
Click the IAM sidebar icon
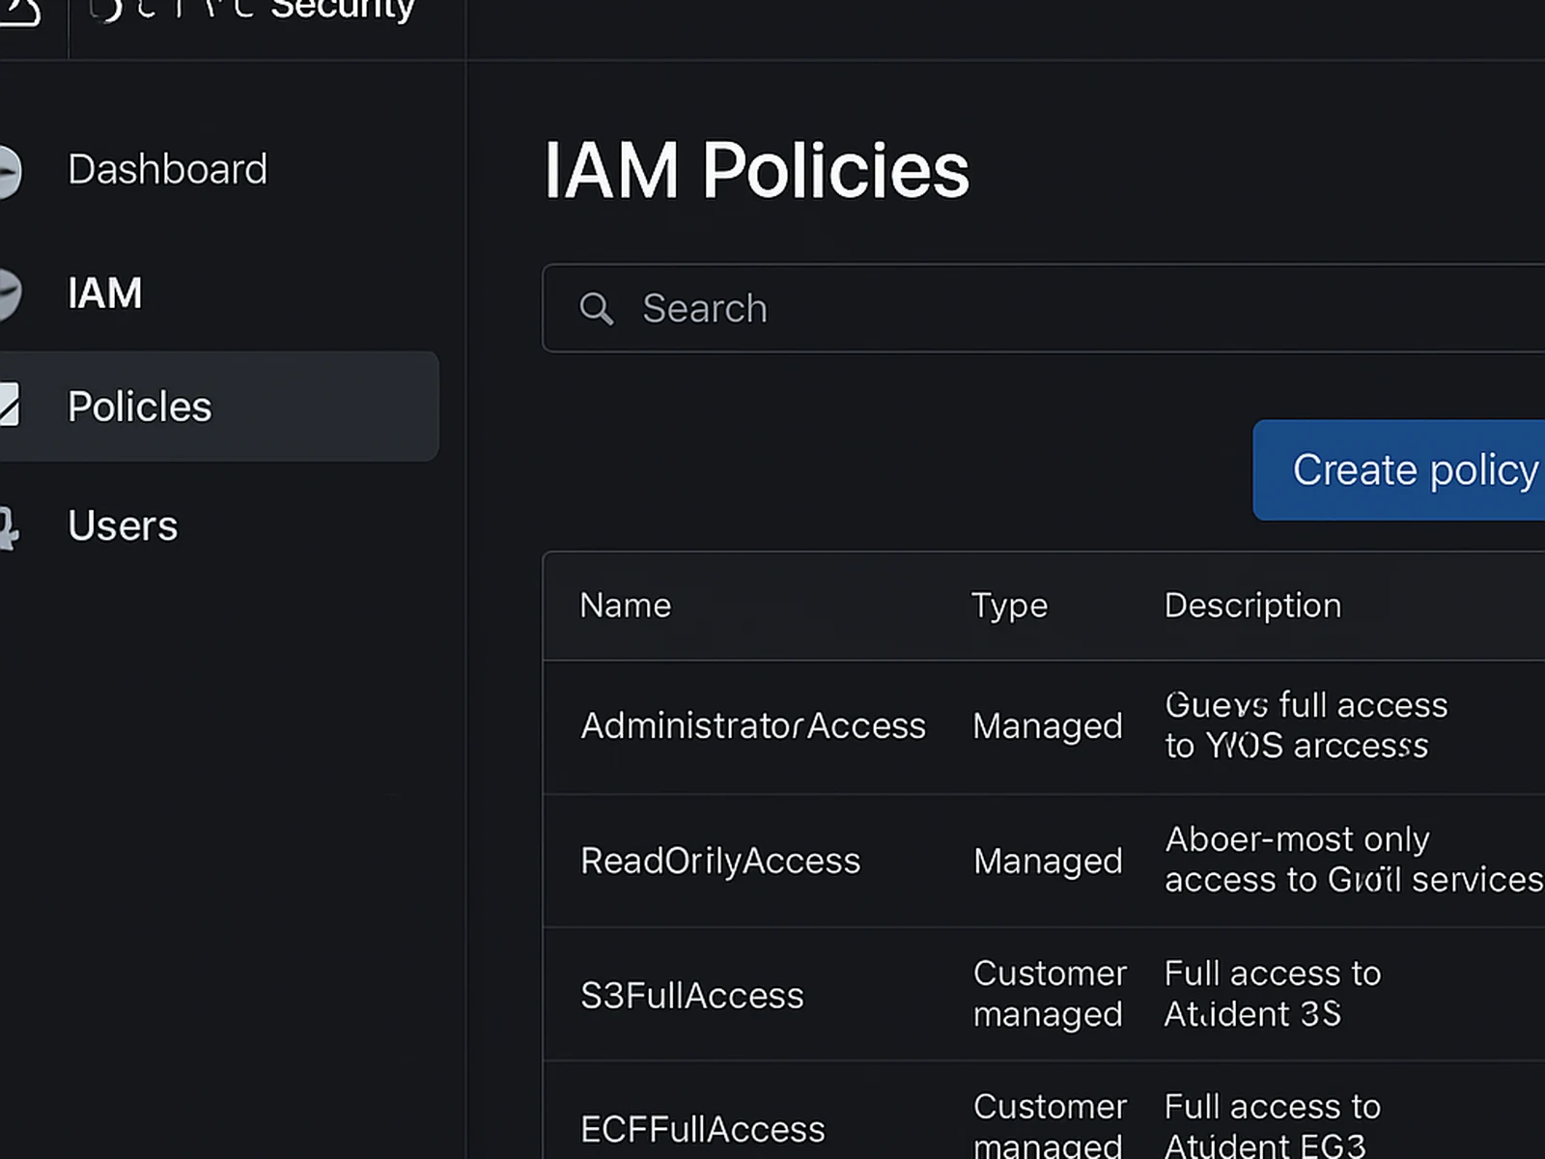tap(8, 294)
